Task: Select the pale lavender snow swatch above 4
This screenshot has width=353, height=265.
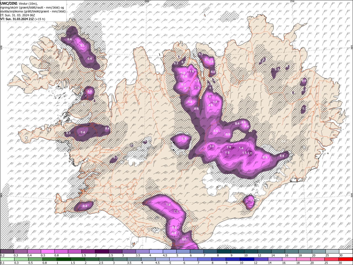Action: pyautogui.click(x=156, y=251)
